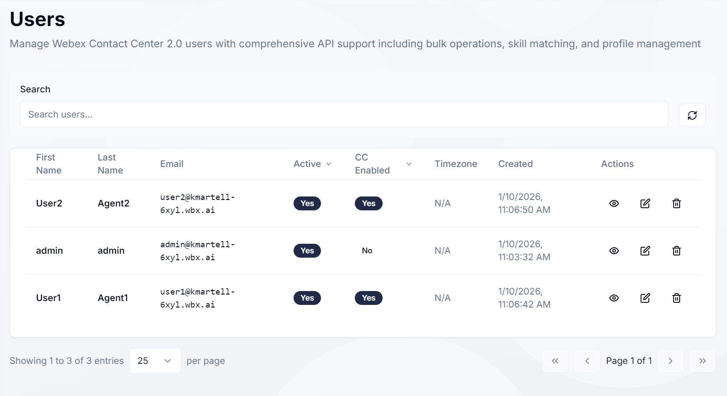The height and width of the screenshot is (396, 727).
Task: Open the Active column filter dropdown
Action: click(x=328, y=164)
